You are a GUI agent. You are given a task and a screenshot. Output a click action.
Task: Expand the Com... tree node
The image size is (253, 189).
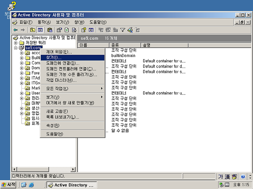point(21,63)
